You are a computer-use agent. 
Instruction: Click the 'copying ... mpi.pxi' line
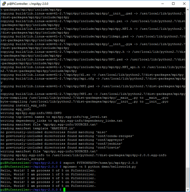tap(93, 23)
